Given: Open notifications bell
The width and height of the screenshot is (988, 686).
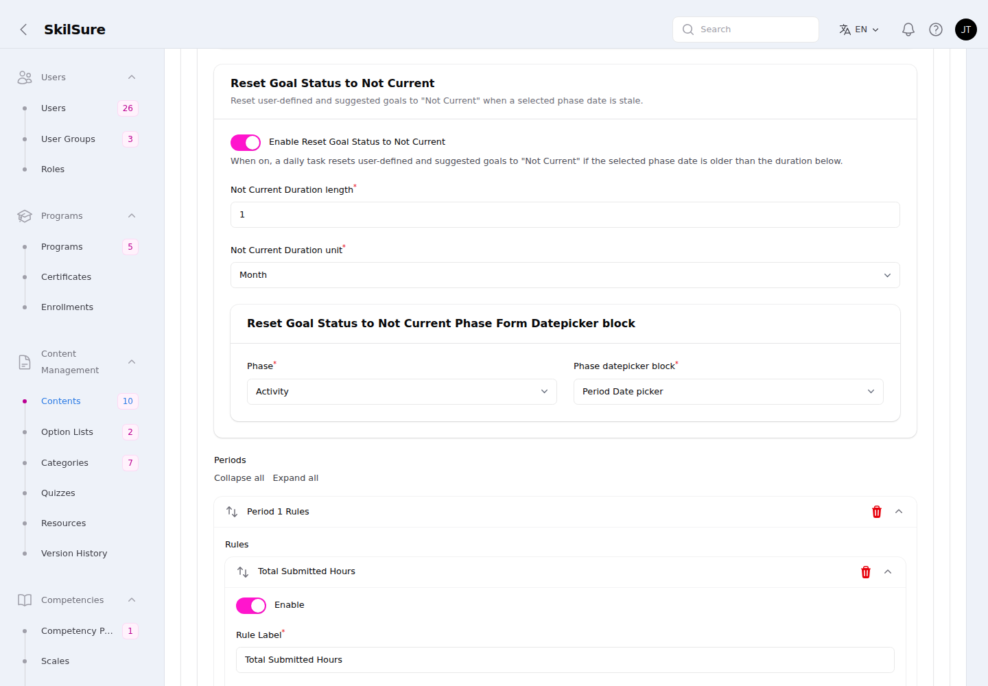Looking at the screenshot, I should (908, 29).
